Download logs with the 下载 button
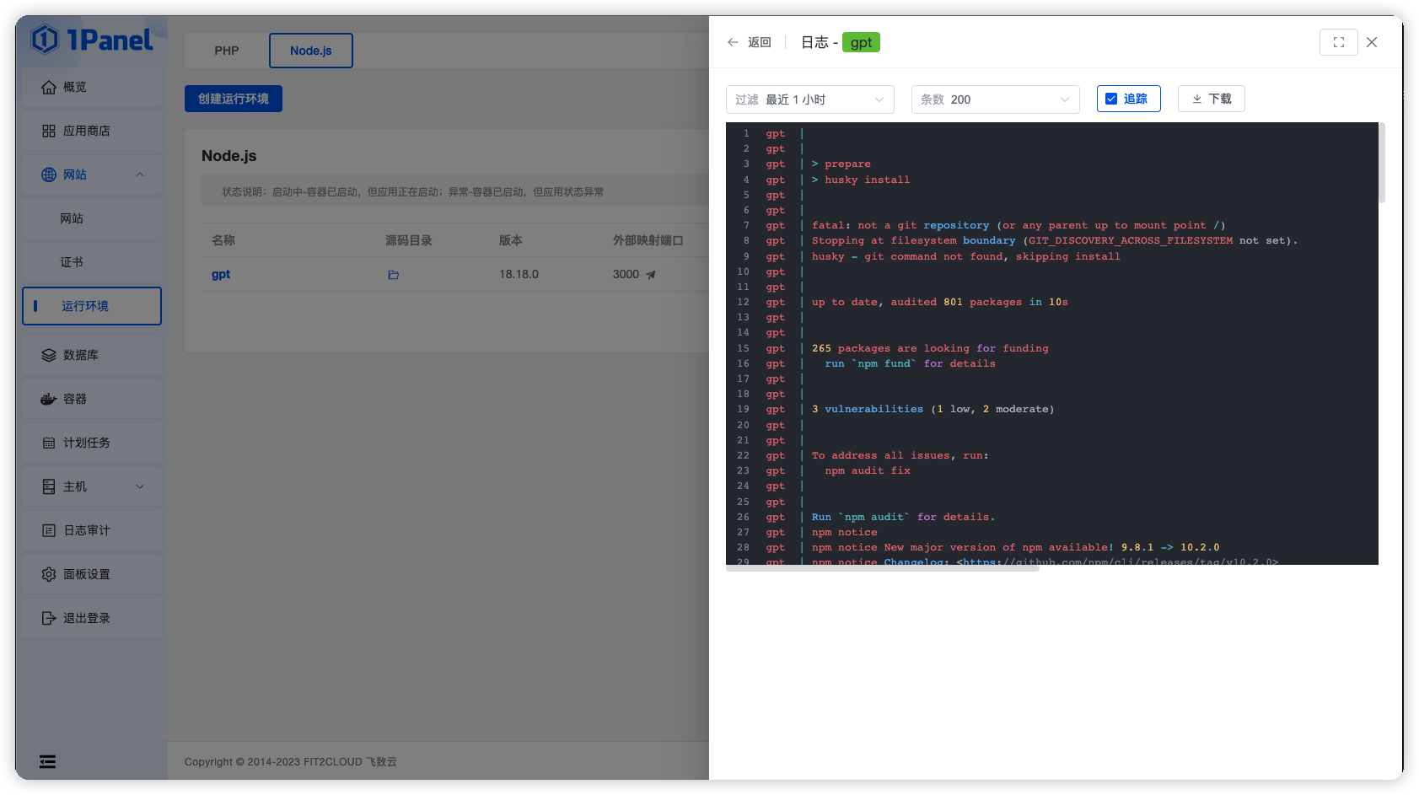The height and width of the screenshot is (795, 1419). 1211,99
